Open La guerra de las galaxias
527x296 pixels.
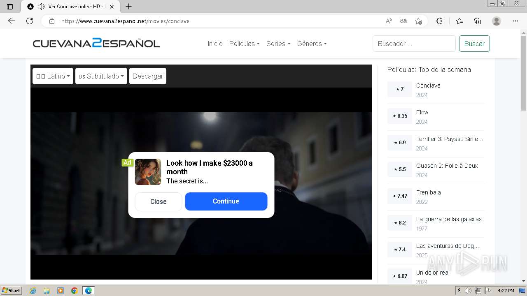click(x=449, y=219)
